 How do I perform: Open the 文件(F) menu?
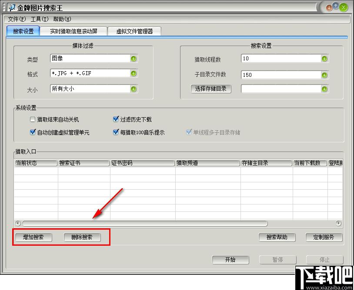(17, 19)
